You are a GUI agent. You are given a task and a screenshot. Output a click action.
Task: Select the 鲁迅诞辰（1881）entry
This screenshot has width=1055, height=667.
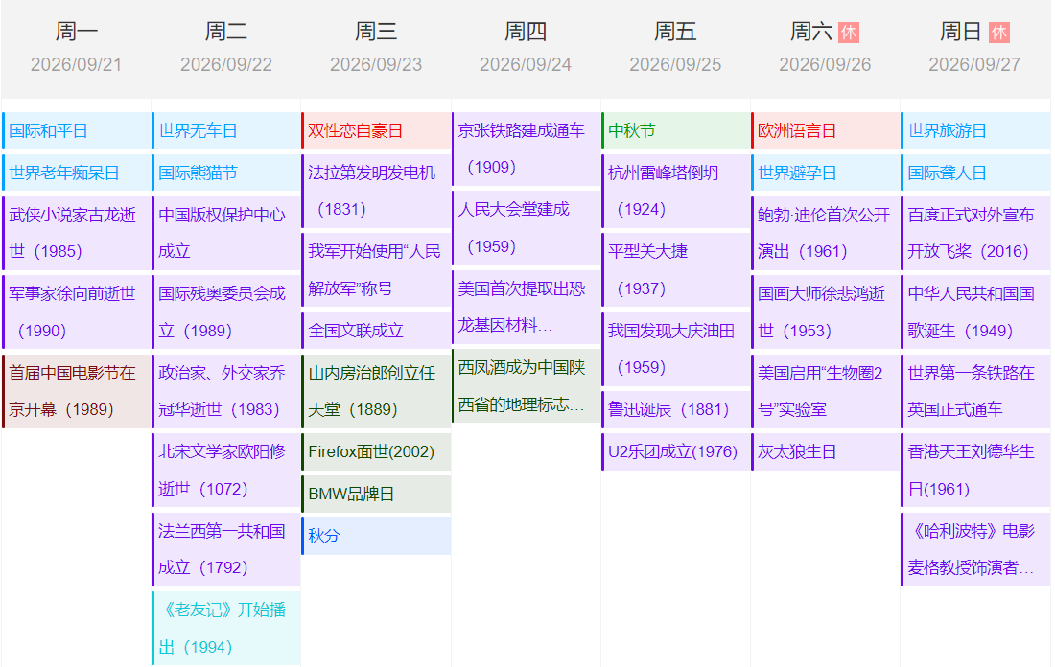pyautogui.click(x=668, y=409)
